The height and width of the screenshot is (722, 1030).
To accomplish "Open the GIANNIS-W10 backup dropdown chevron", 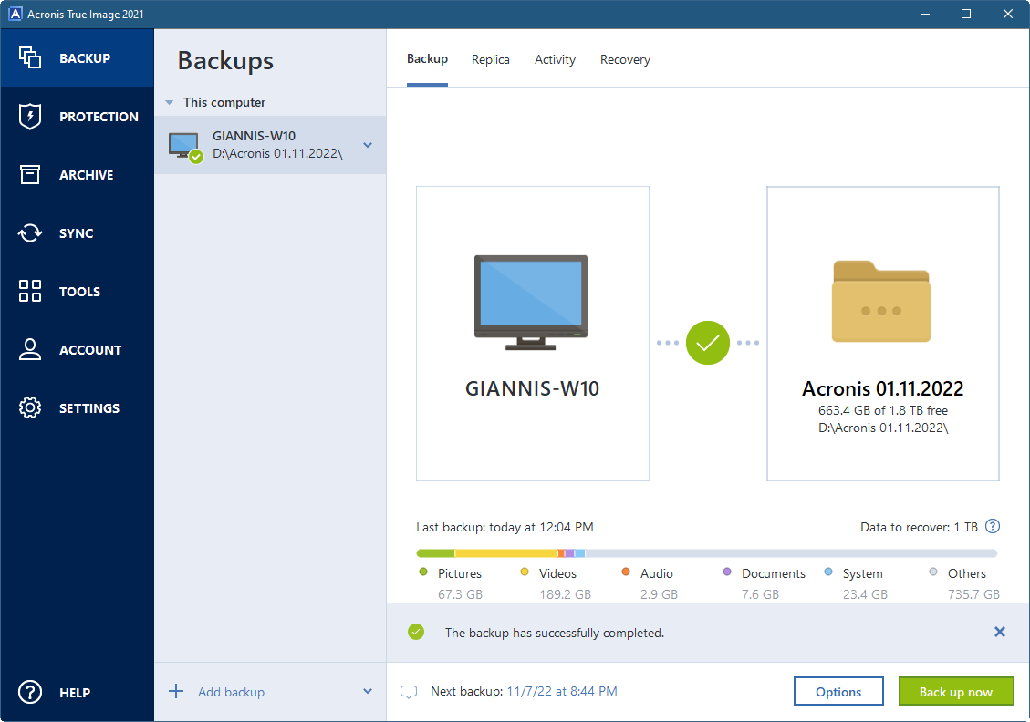I will click(368, 145).
